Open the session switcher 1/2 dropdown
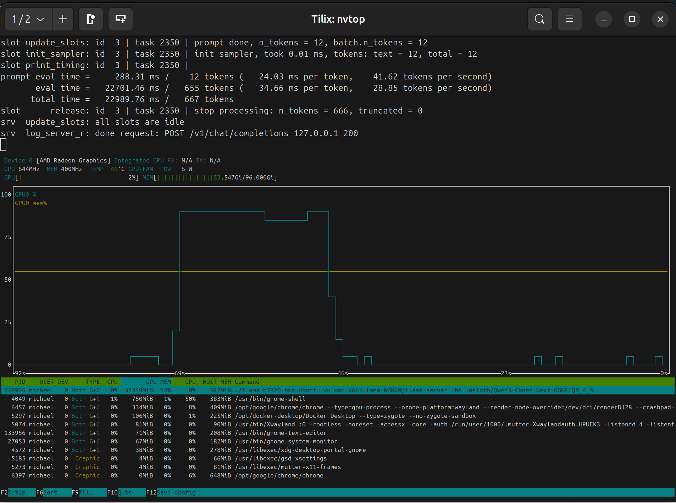676x503 pixels. pos(28,19)
